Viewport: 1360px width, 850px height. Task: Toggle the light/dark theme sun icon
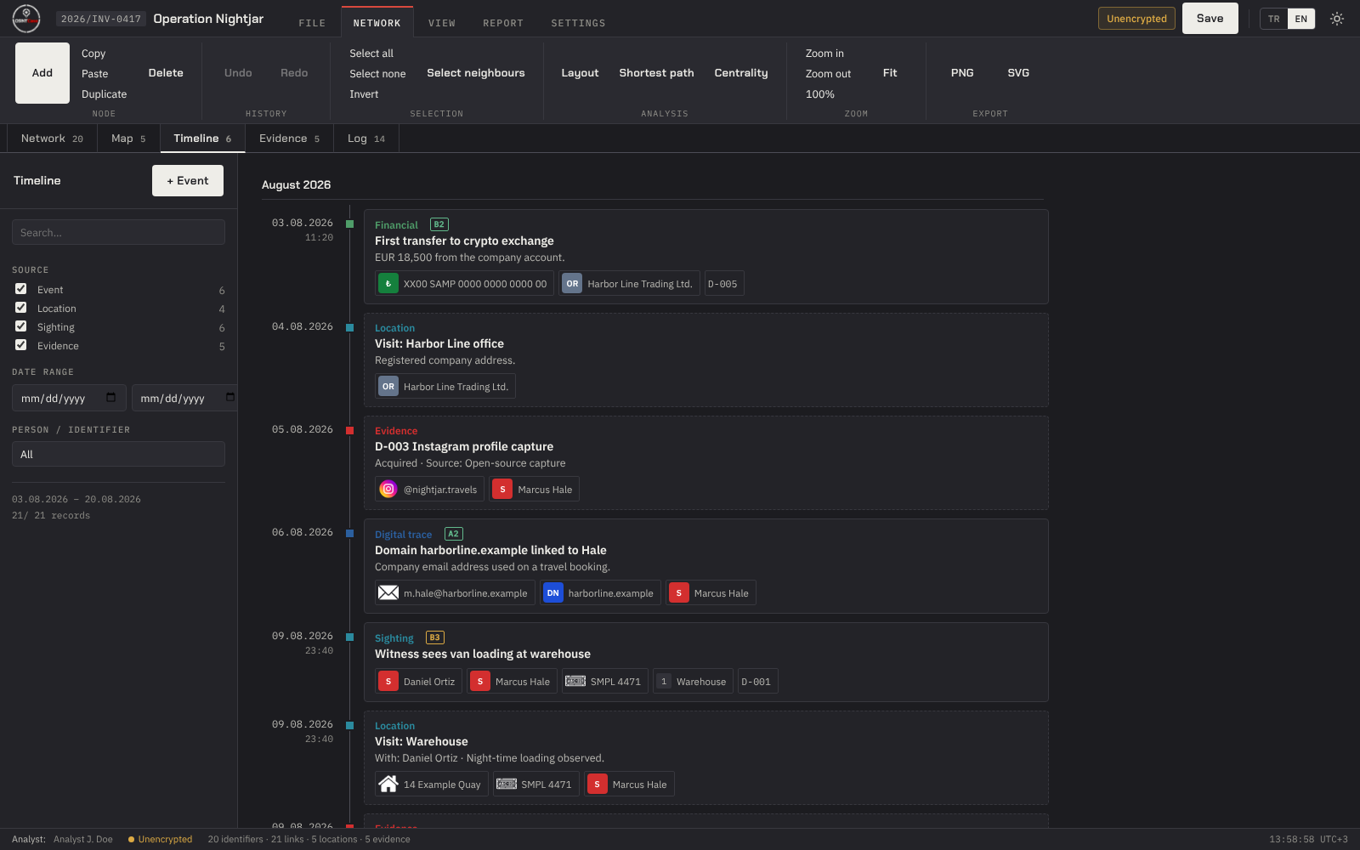pos(1337,19)
